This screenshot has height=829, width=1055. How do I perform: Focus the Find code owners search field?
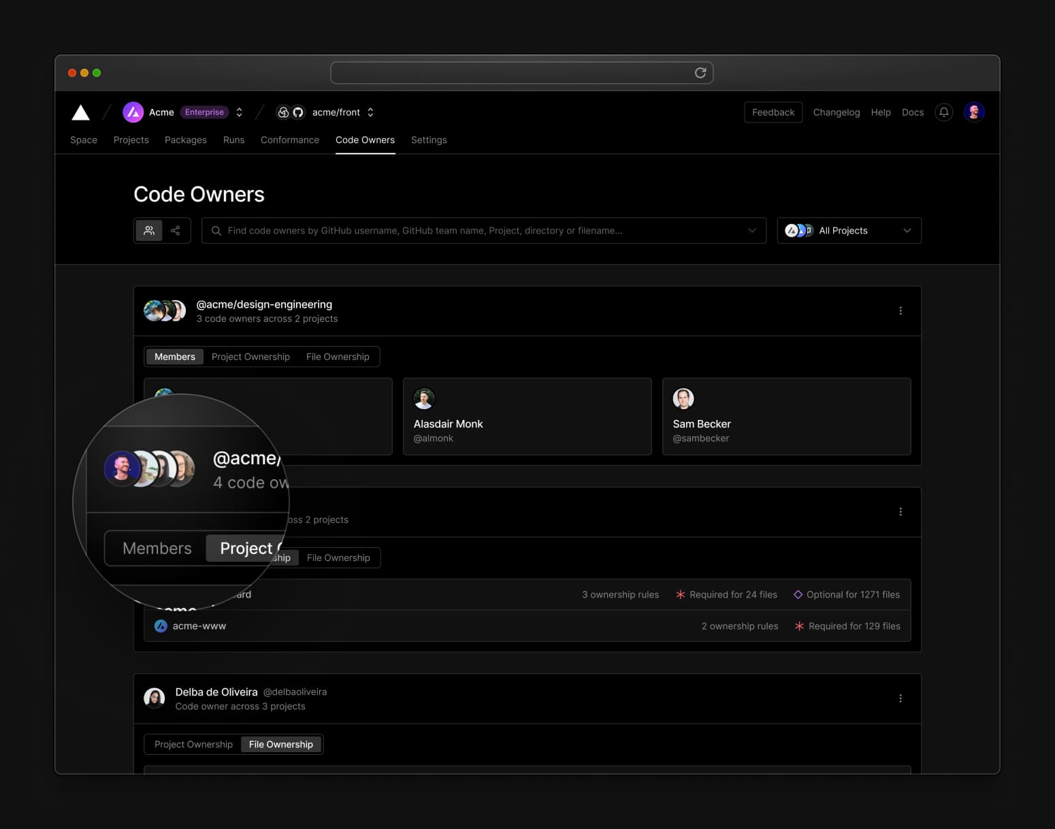[x=476, y=231]
